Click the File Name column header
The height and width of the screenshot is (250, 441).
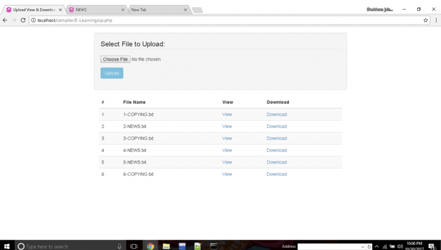135,102
